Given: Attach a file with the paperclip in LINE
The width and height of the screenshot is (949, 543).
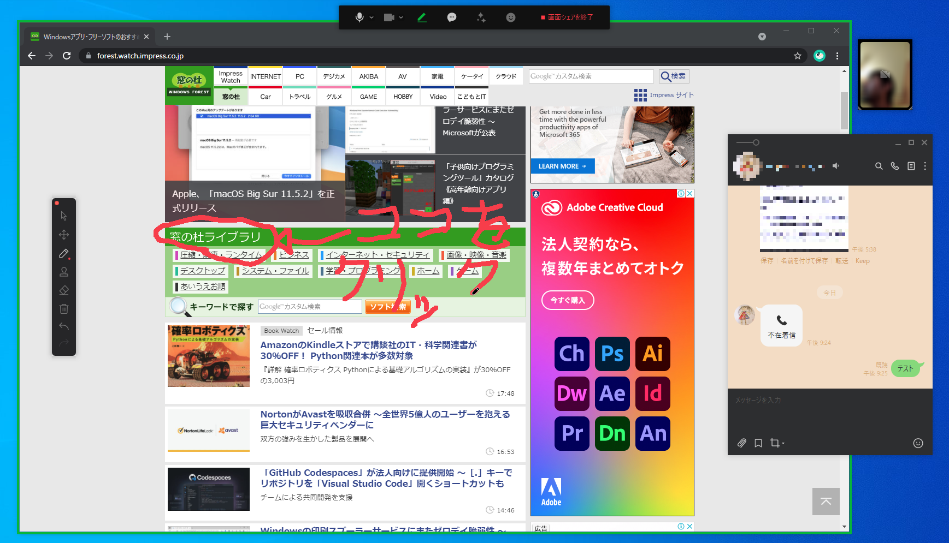Looking at the screenshot, I should (741, 443).
